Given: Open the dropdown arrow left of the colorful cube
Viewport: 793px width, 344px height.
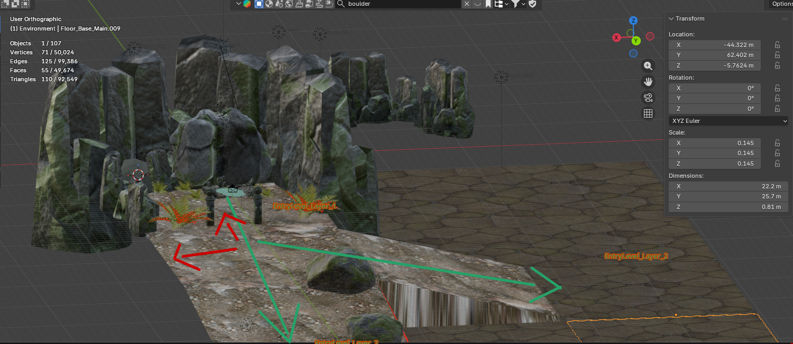Looking at the screenshot, I should tap(237, 4).
